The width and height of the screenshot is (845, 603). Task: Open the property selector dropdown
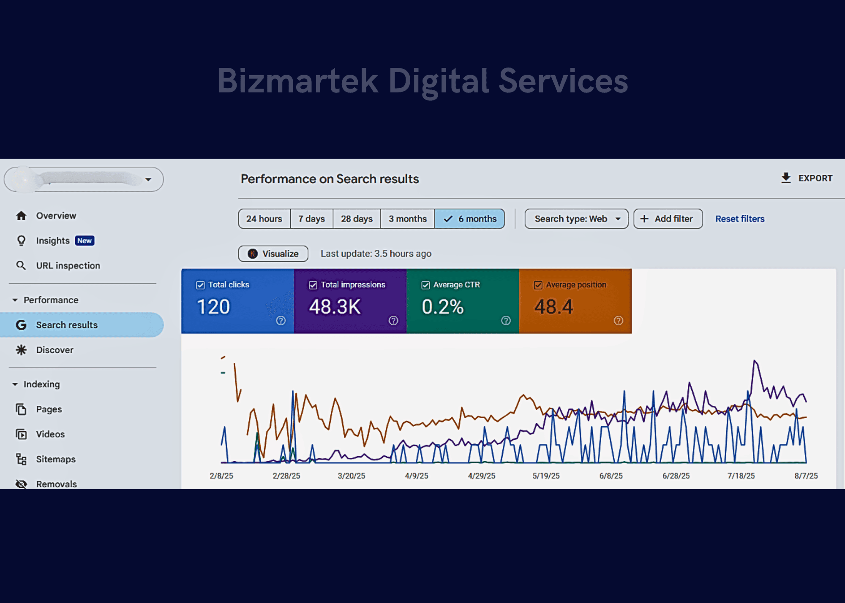84,179
